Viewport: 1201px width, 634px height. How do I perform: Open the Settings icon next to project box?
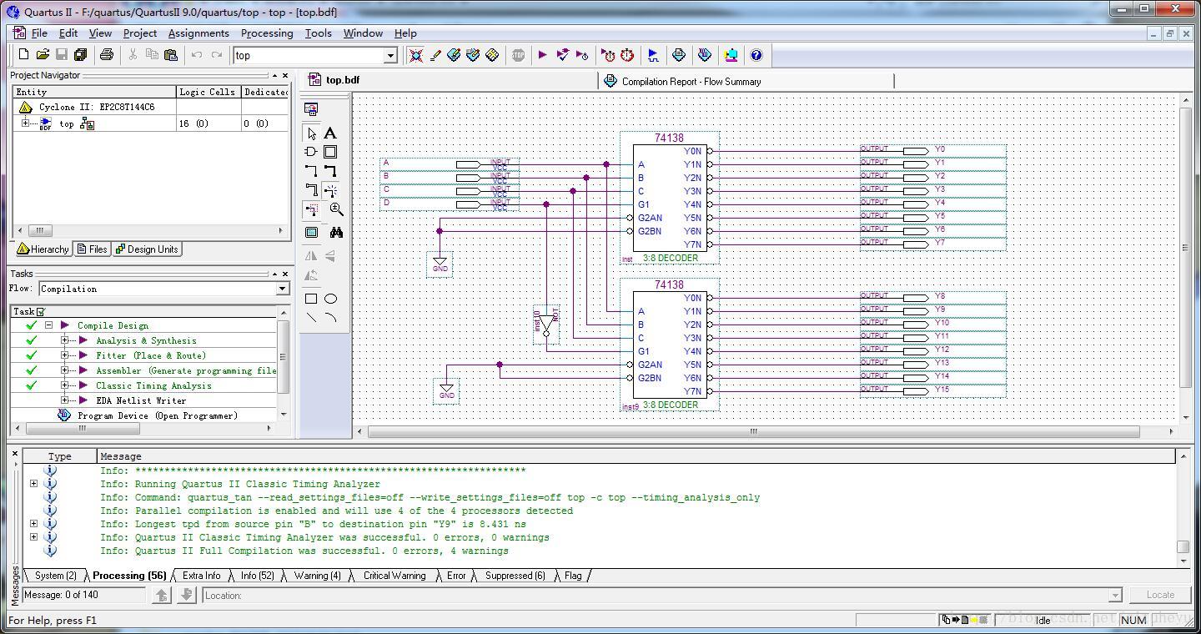(x=416, y=55)
